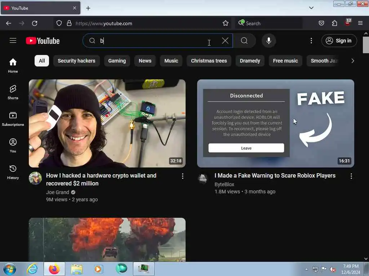Open Joe Grand channel link

click(58, 192)
